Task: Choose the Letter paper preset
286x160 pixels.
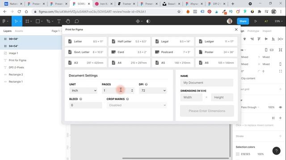Action: point(86,41)
